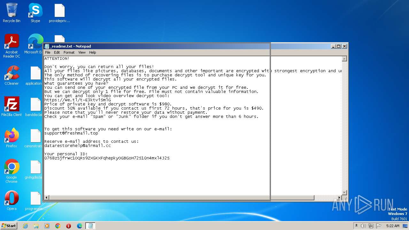Click the https://we.tl/t-E3ktviSmlG text line
The image size is (409, 230).
(78, 100)
